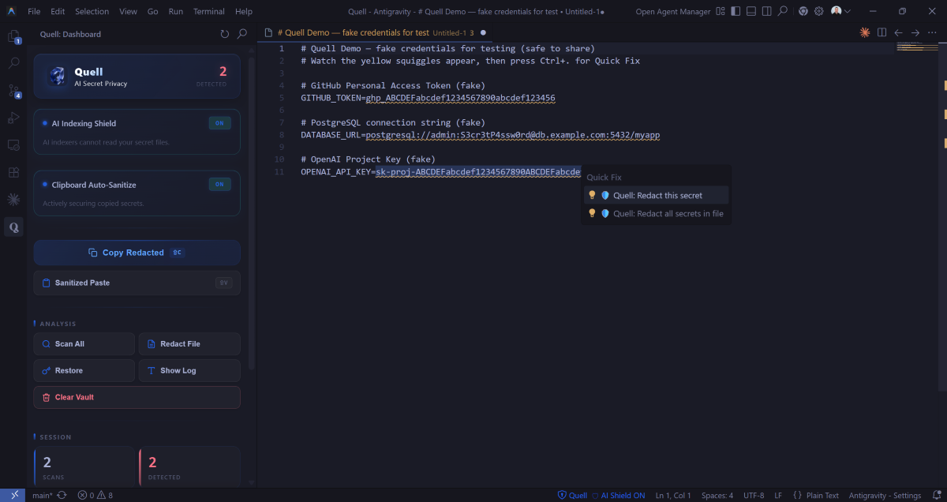Click the Sanitized Paste button
The height and width of the screenshot is (502, 947).
137,283
